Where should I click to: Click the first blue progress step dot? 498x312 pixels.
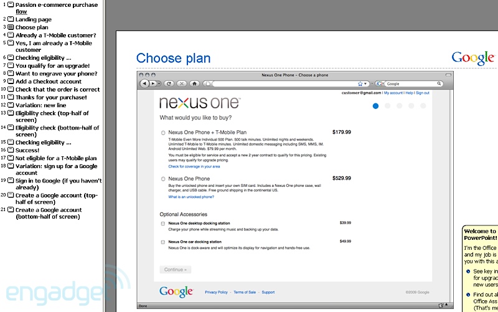pos(375,106)
